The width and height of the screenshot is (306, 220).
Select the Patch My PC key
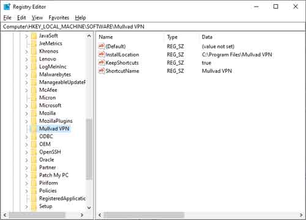[54, 175]
